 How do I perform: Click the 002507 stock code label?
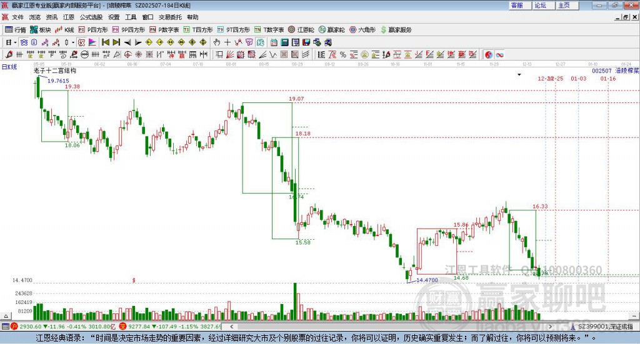click(602, 71)
